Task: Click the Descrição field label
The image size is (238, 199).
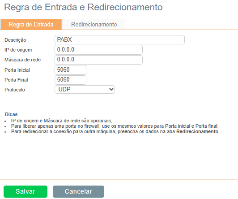Action: click(15, 40)
